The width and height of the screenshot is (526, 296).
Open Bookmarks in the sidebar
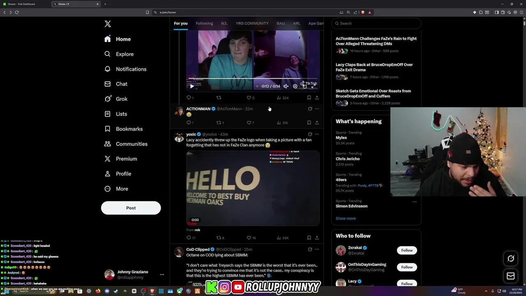click(x=123, y=129)
